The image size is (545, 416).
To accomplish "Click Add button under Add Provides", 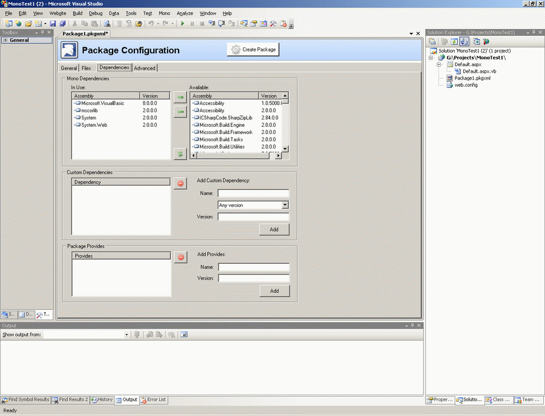I will tap(274, 290).
